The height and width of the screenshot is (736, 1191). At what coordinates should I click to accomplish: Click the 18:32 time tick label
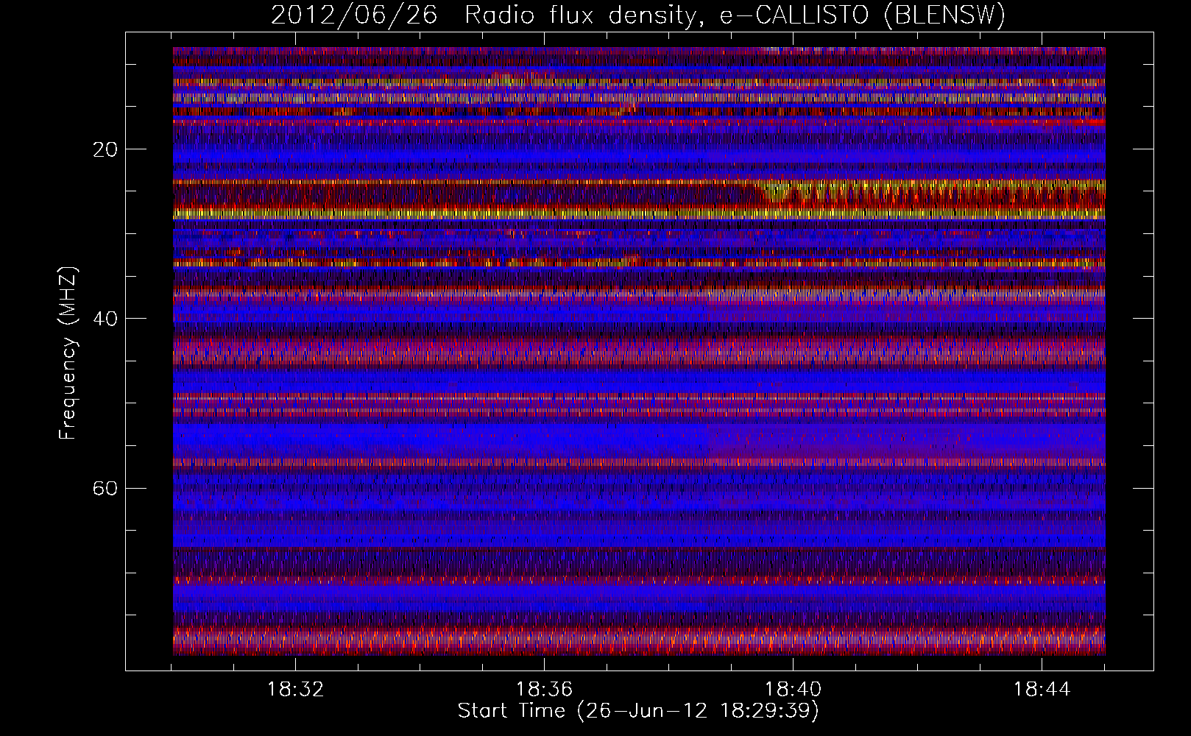pos(295,690)
